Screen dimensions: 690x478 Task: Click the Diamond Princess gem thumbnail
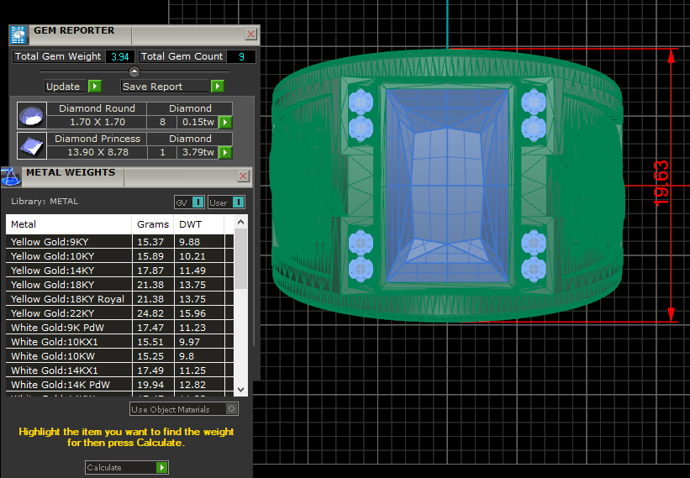(x=32, y=145)
